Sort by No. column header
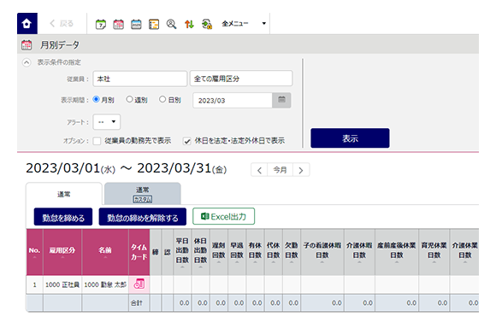Viewport: 496px width, 328px height. coord(35,252)
